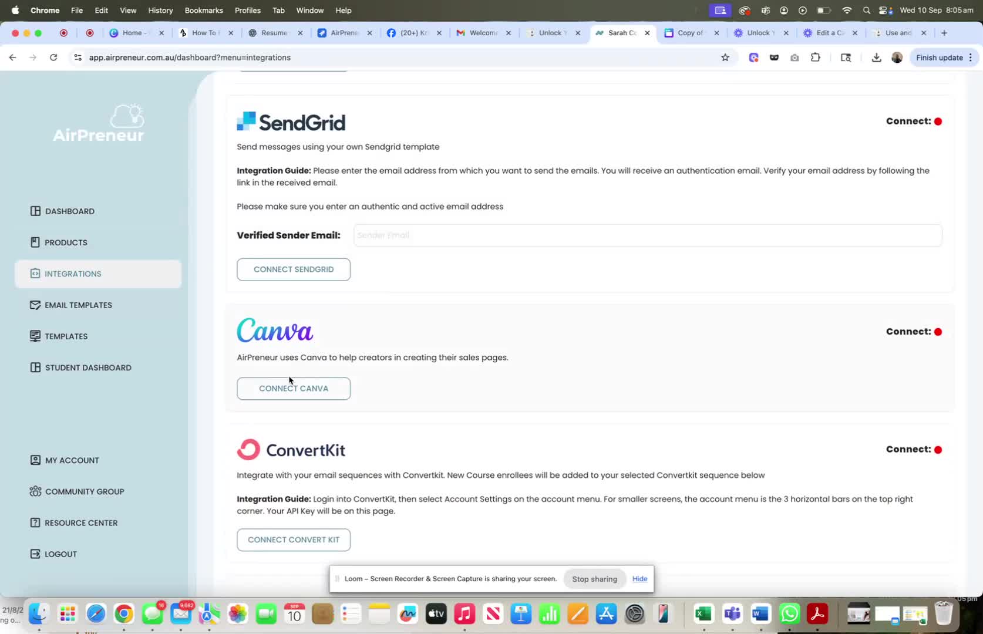
Task: Open Templates in the sidebar
Action: (x=59, y=336)
